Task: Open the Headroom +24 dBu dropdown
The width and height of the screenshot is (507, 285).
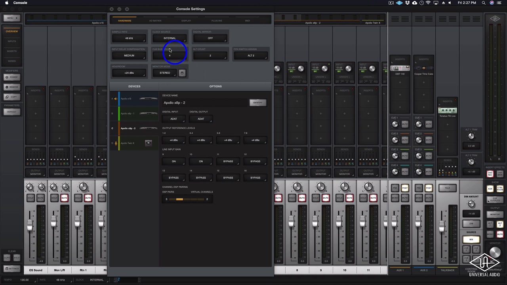Action: tap(129, 73)
